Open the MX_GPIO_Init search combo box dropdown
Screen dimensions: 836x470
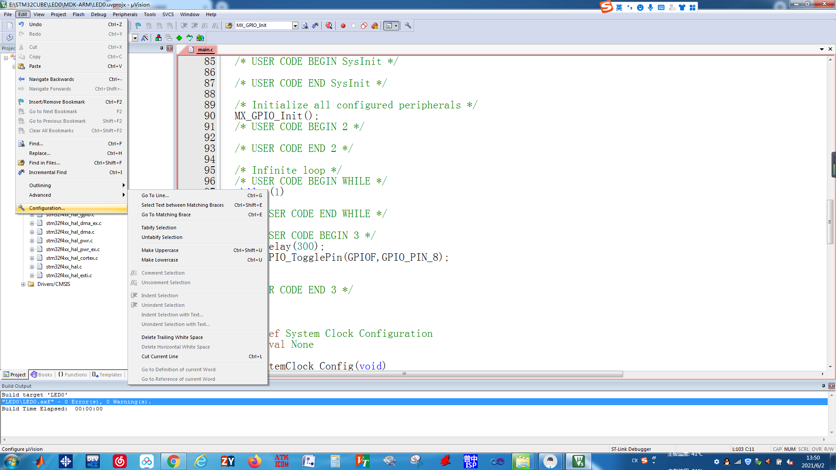295,26
